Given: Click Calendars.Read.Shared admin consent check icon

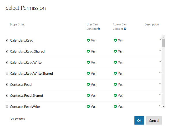Looking at the screenshot, I should coord(115,51).
